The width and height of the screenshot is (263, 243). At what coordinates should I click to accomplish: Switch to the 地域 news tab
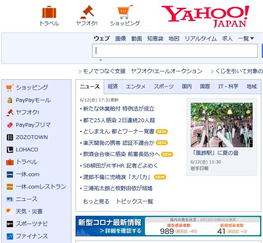coord(251,87)
